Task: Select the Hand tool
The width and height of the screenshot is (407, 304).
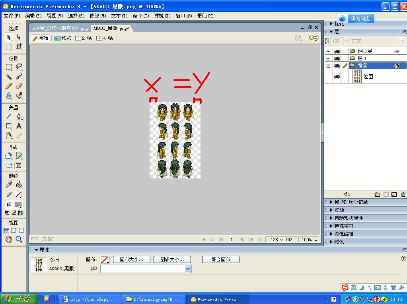Action: (9, 239)
